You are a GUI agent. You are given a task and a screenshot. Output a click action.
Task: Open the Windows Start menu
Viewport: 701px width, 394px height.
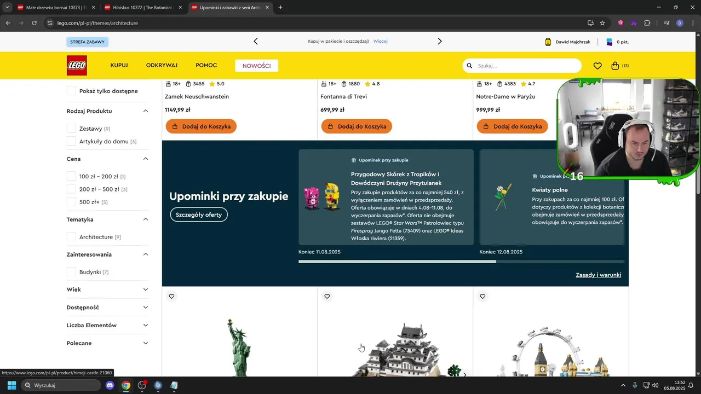[12, 385]
